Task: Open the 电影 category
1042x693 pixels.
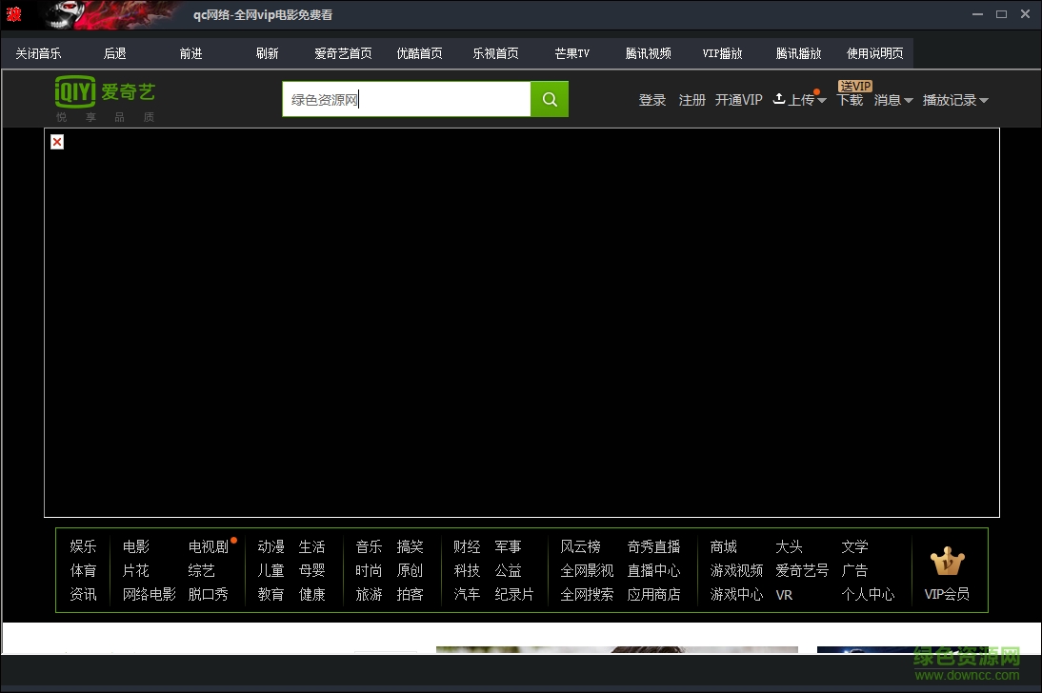Action: pos(136,546)
